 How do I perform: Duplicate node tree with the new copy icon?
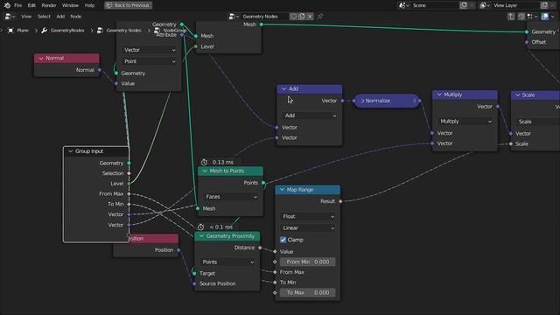(x=302, y=17)
